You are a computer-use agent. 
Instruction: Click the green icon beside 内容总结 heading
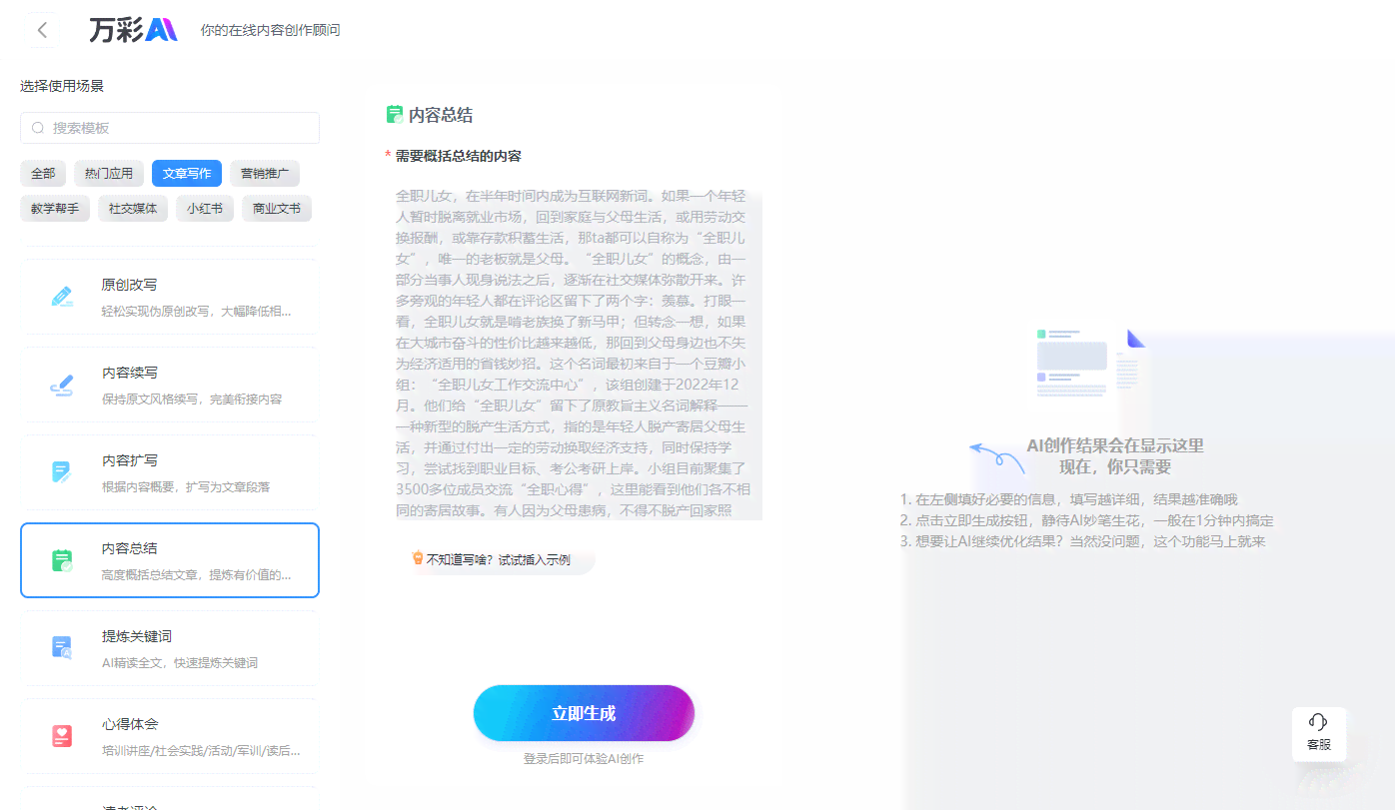(x=395, y=115)
